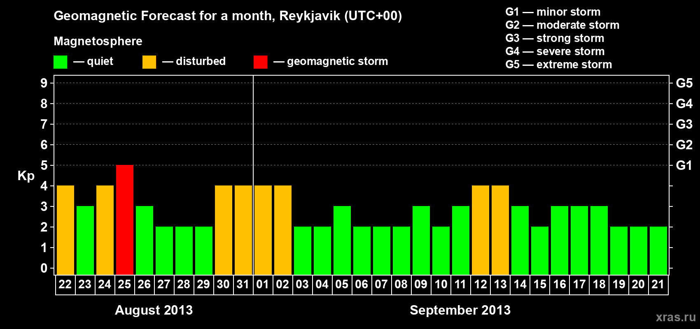Click the date label 19
The image size is (700, 329).
[618, 284]
